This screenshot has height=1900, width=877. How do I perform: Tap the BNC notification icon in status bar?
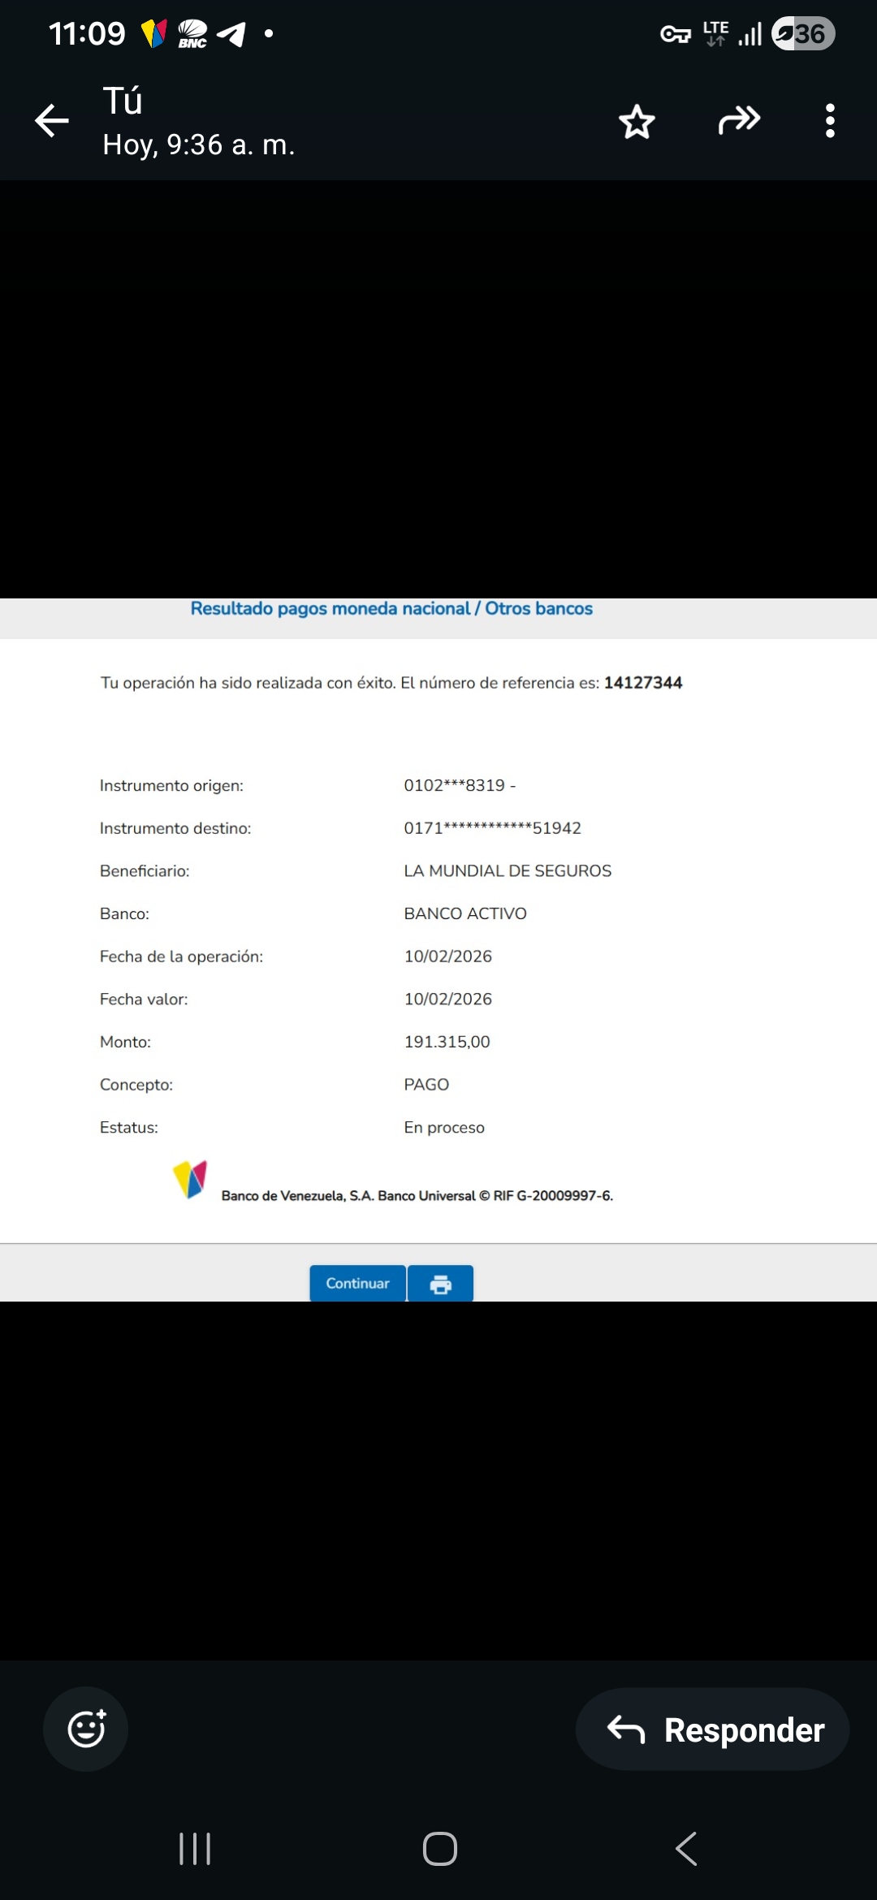[x=192, y=34]
